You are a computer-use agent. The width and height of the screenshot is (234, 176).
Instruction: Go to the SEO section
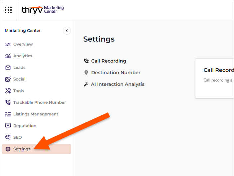coord(17,137)
